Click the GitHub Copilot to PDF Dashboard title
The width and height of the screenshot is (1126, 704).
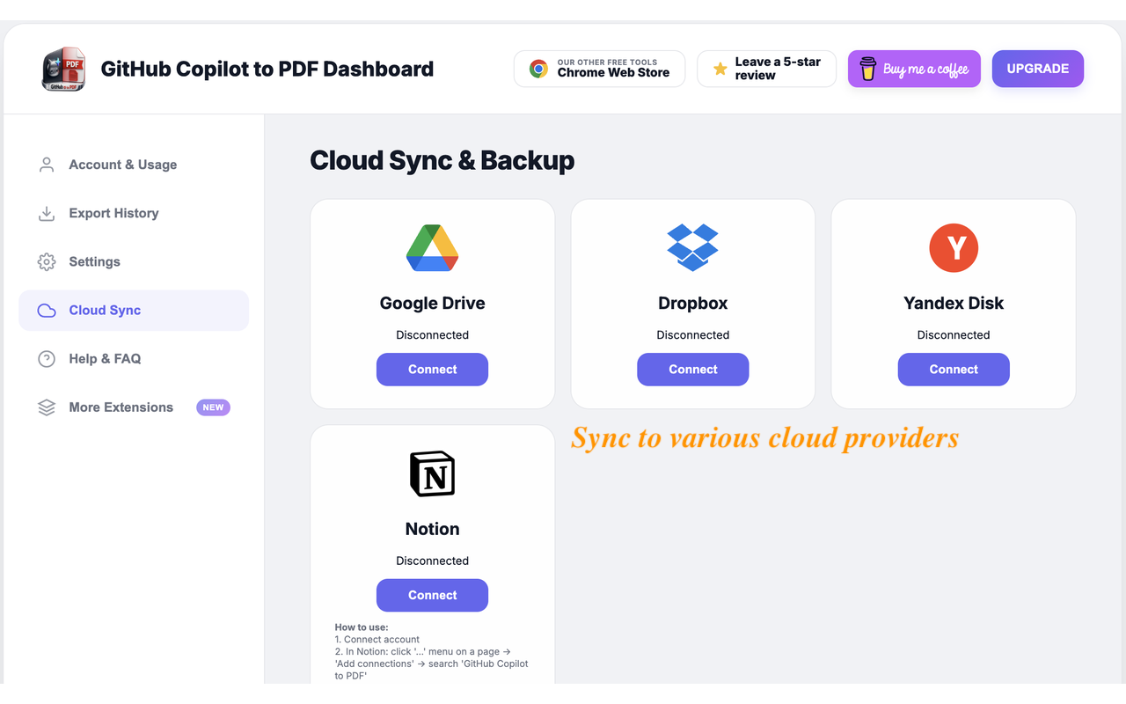click(x=267, y=69)
